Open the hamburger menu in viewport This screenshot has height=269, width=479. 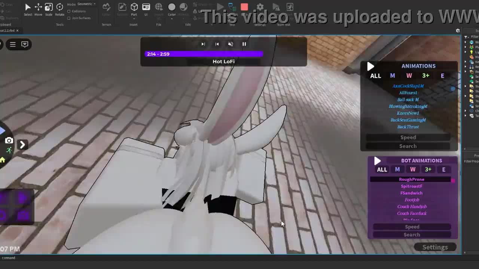[x=13, y=44]
